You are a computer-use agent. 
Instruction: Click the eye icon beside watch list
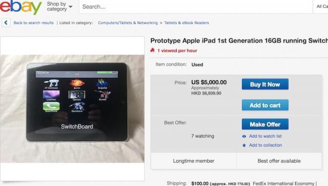pos(244,136)
